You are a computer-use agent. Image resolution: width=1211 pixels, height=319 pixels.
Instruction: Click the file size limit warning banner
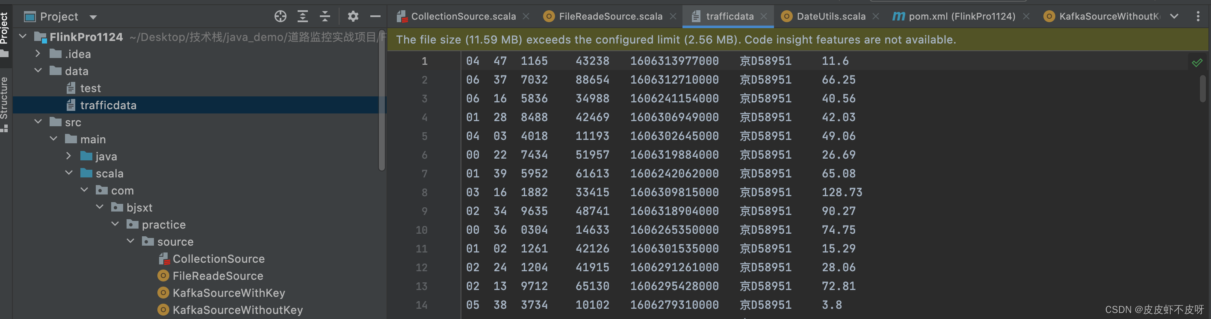point(797,39)
